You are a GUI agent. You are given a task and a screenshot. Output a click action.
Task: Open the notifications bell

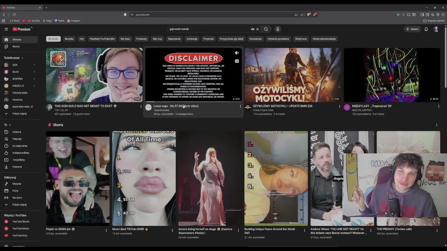click(x=426, y=29)
